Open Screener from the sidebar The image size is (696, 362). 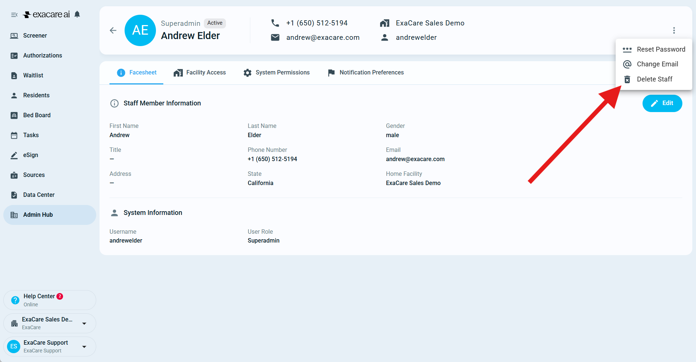click(x=50, y=36)
